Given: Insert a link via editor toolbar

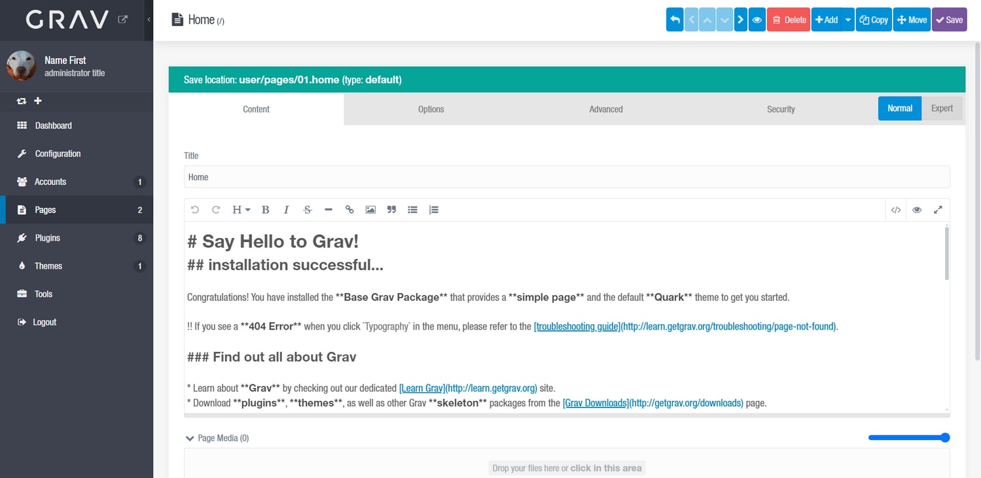Looking at the screenshot, I should click(x=349, y=210).
